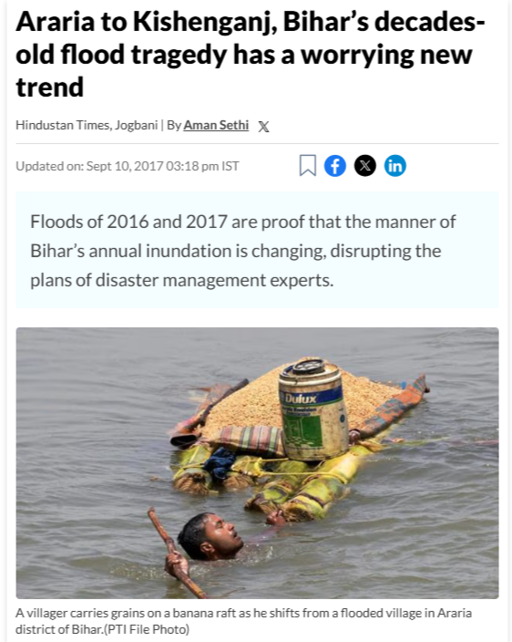512x642 pixels.
Task: Click the Updated on Sept 10, 2017 timestamp
Action: (128, 166)
